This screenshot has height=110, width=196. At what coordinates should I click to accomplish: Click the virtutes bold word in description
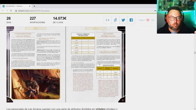tap(100, 109)
